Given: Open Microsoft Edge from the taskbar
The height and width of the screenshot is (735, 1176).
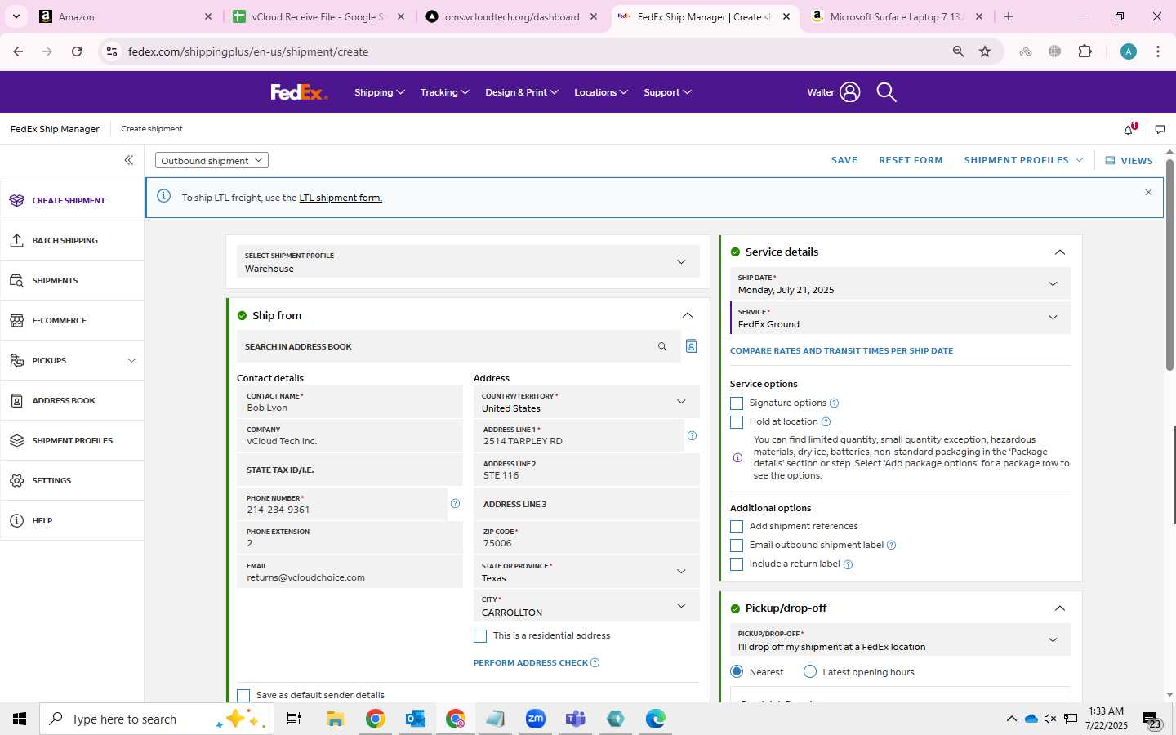Looking at the screenshot, I should [655, 719].
